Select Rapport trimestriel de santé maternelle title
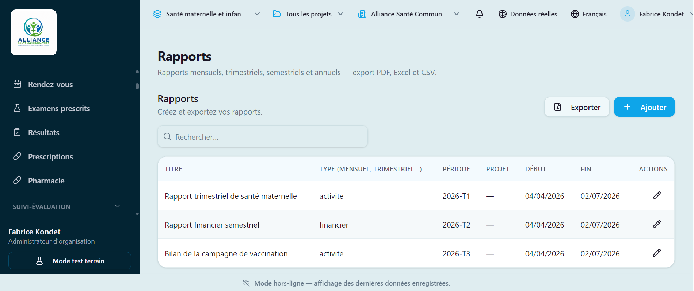Screen dimensions: 694x291 click(231, 196)
